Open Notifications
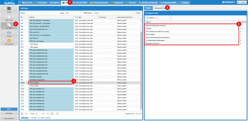 click(x=229, y=2)
